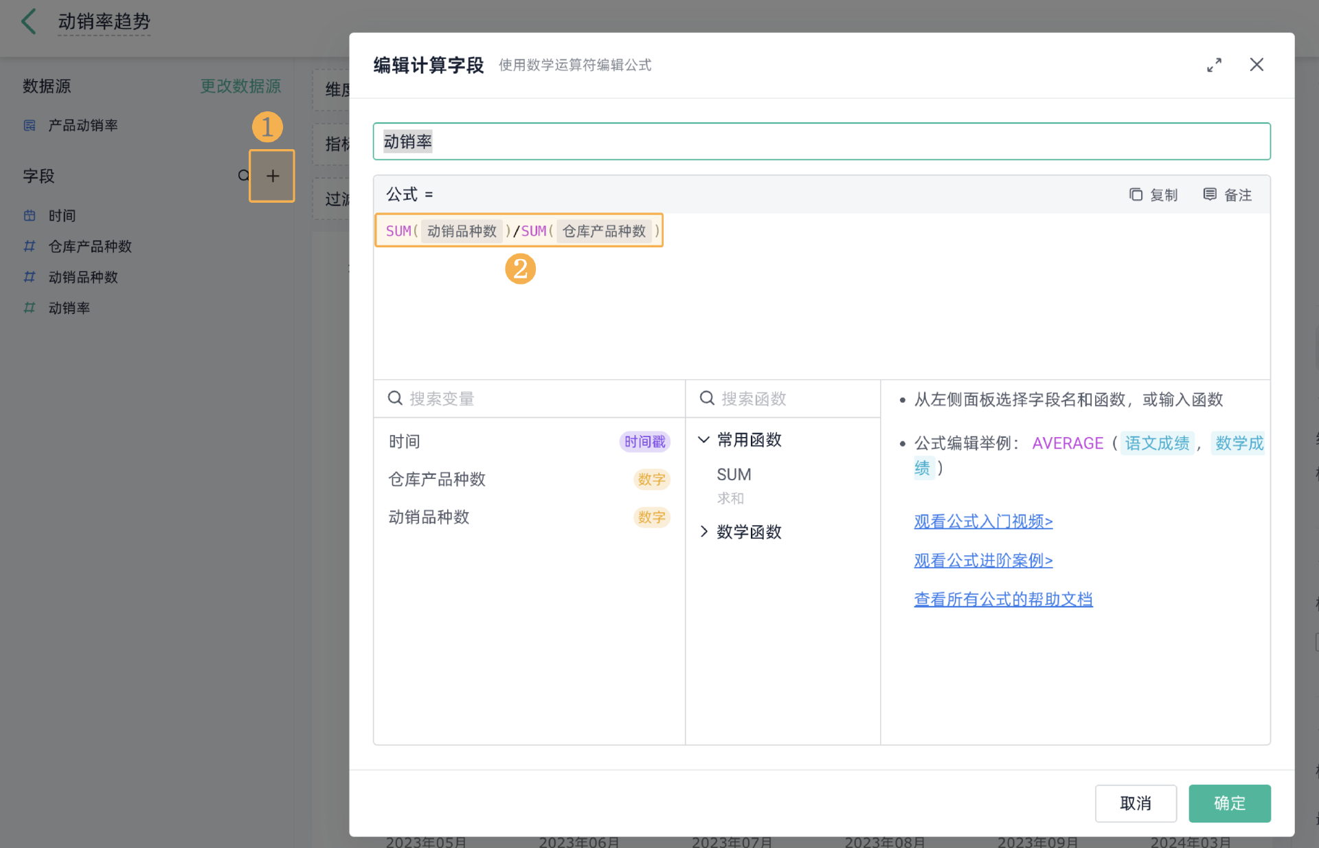Click the 取消 cancel button
Image resolution: width=1319 pixels, height=848 pixels.
[x=1135, y=803]
